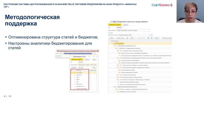Close the Организация, Конт... popup window
Image resolution: width=204 pixels, height=115 pixels.
[x=97, y=57]
